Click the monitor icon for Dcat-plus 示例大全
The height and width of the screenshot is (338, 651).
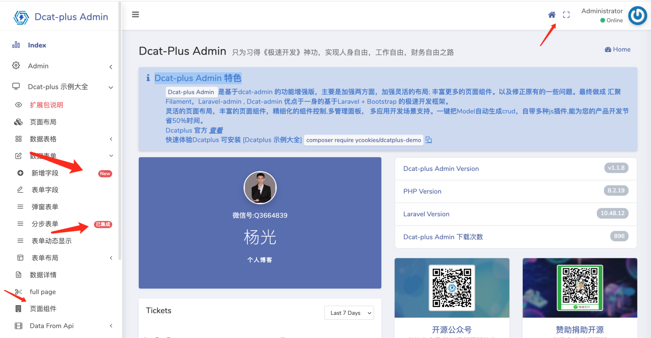click(16, 86)
